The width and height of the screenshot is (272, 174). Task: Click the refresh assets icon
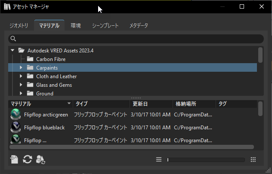(x=28, y=159)
